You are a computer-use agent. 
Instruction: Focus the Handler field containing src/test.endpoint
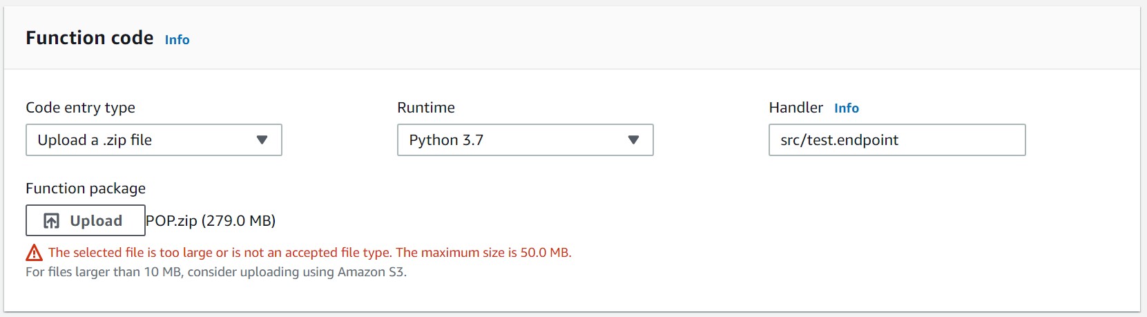(x=897, y=140)
